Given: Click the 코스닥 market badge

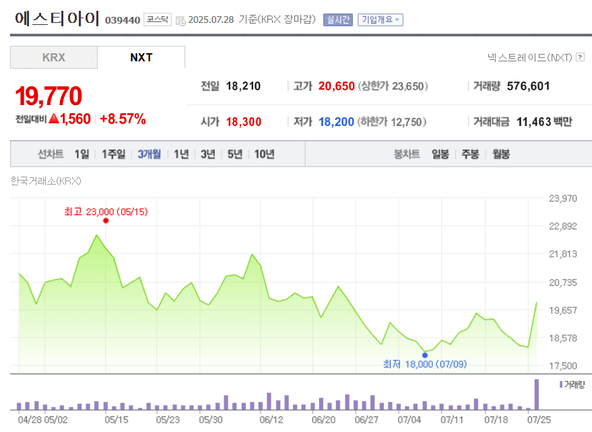Looking at the screenshot, I should (158, 20).
